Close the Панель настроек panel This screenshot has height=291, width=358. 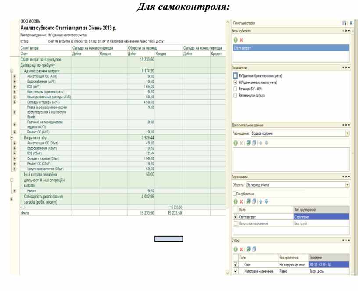click(x=351, y=23)
